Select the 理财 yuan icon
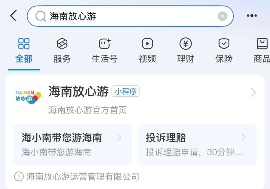Screen dimensions: 270x189 pyautogui.click(x=185, y=44)
